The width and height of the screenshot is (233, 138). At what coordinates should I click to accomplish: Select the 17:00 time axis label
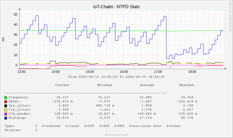(x=158, y=72)
